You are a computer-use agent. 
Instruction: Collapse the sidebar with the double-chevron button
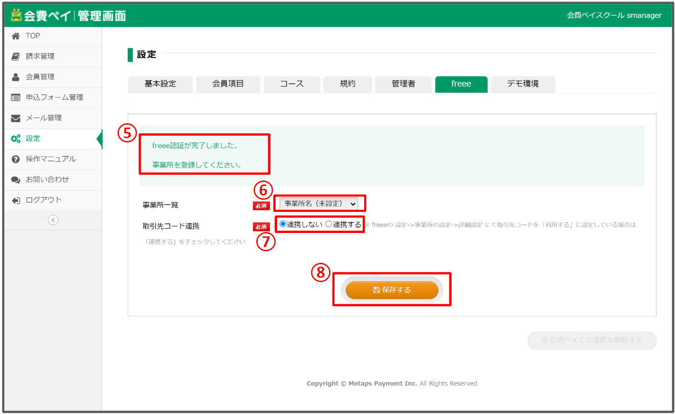point(53,220)
